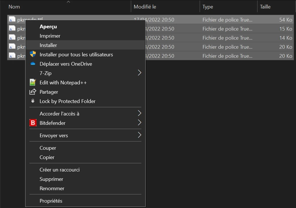Click the OneDrive cloud icon
The width and height of the screenshot is (296, 208).
point(33,64)
